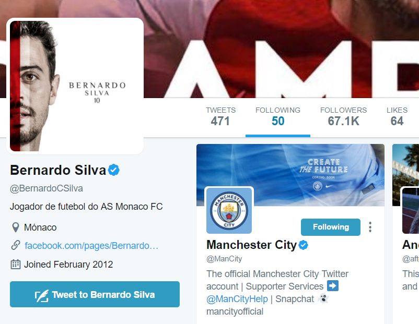
Task: Click the blue arrow emoji in Manchester City bio
Action: pos(333,286)
